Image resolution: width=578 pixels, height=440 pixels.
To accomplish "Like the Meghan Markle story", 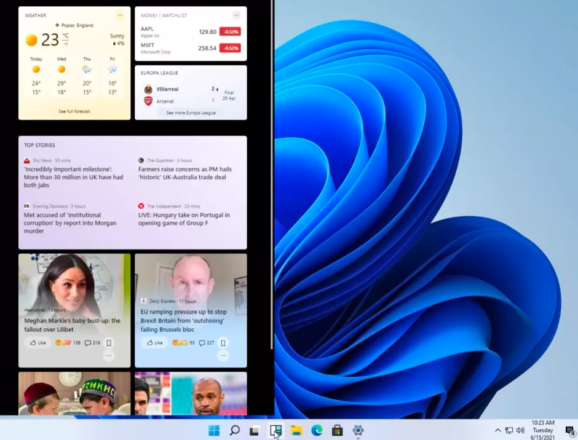I will [x=38, y=343].
